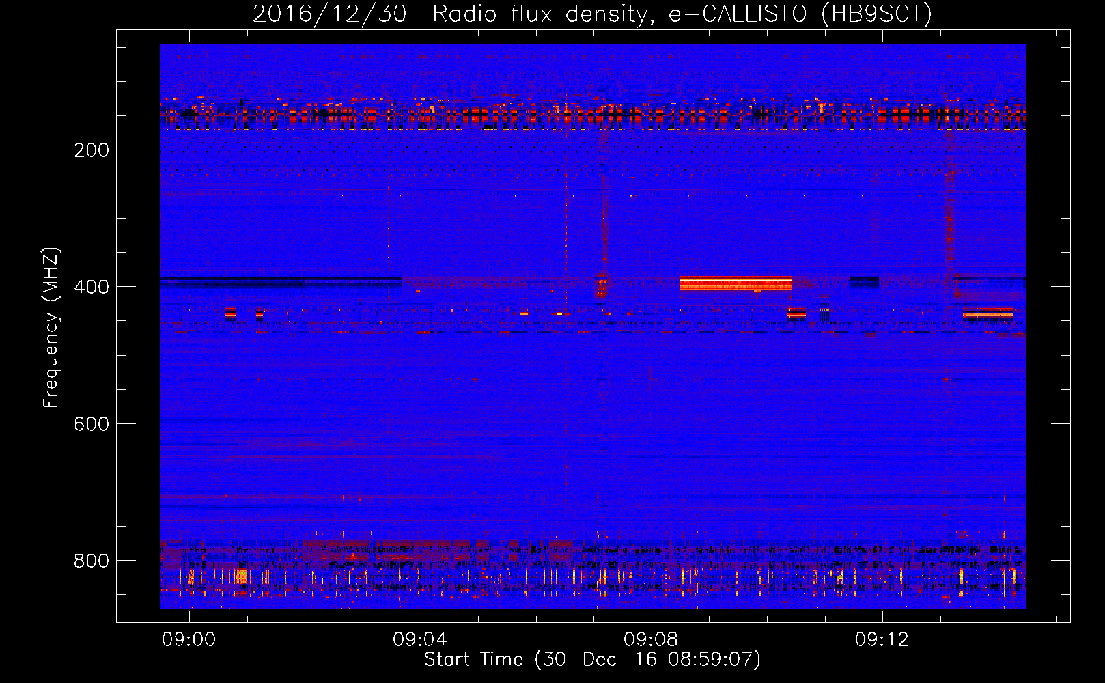The width and height of the screenshot is (1105, 683).
Task: Click the red-yellow streak after 09:13 near 440 MHz
Action: tap(988, 313)
